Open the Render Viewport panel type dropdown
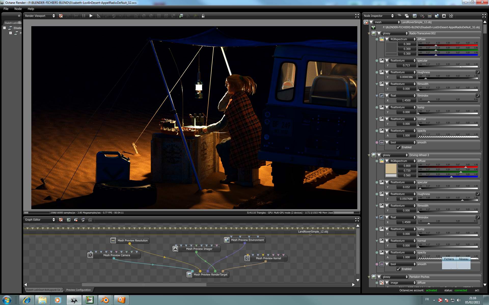Viewport: 489px width, 305px height. point(40,16)
